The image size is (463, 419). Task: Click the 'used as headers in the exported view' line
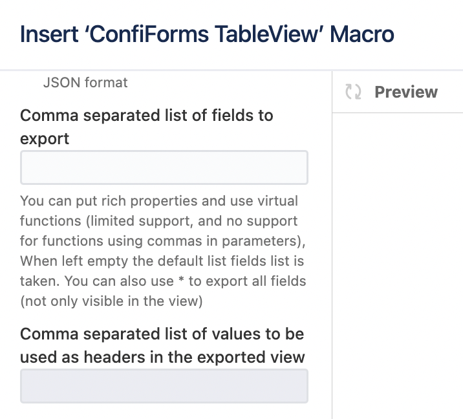tap(162, 357)
